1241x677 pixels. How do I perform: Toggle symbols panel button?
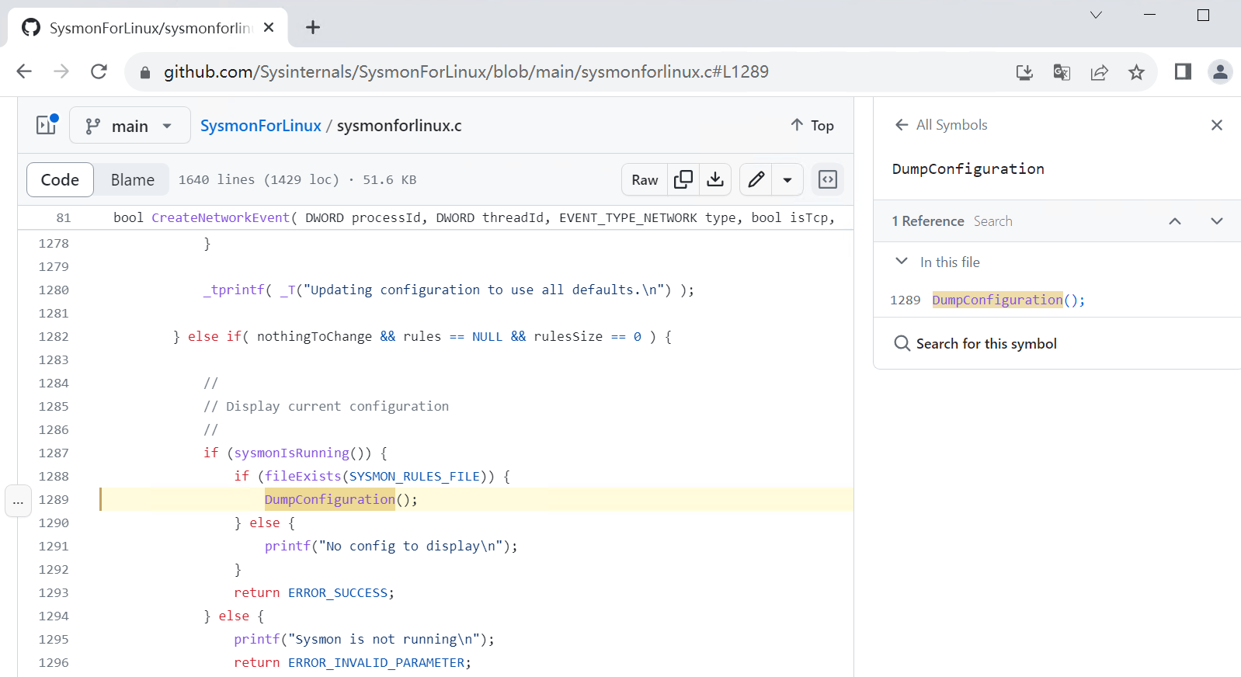[x=828, y=179]
